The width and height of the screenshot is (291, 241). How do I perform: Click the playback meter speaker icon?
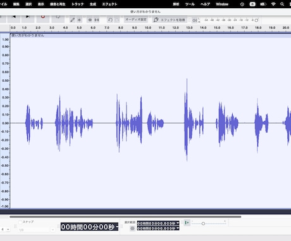pyautogui.click(x=194, y=20)
